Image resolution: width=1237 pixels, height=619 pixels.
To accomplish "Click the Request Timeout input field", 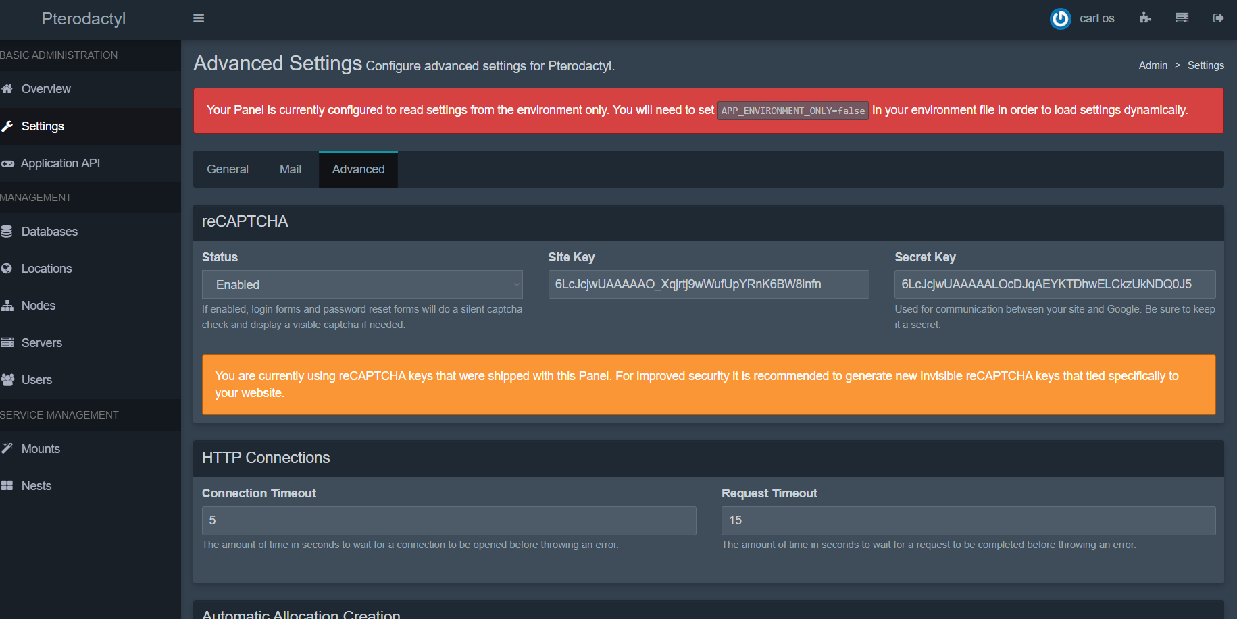I will [969, 521].
